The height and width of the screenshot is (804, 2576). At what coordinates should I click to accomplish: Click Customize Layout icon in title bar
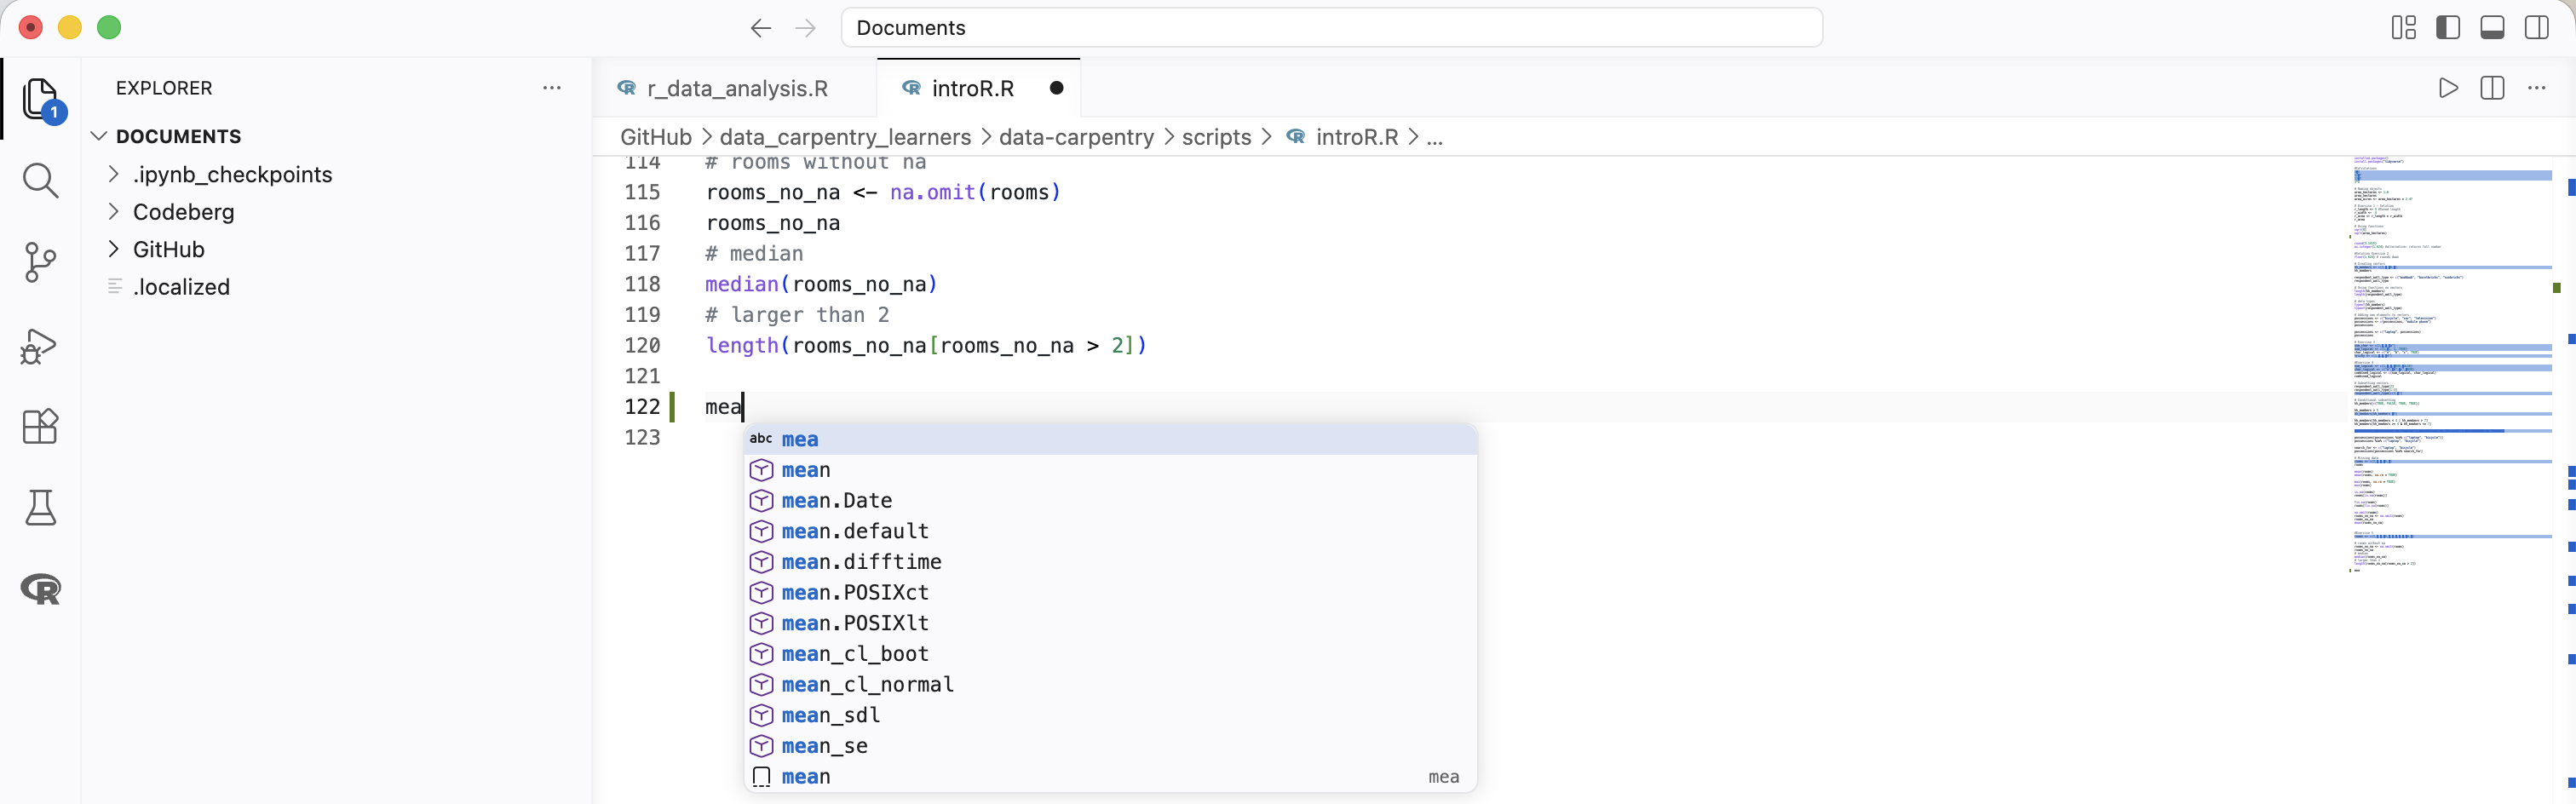[x=2403, y=28]
